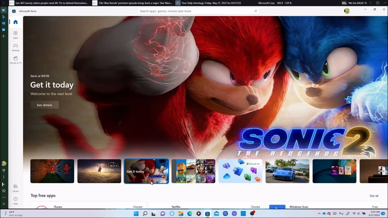Open the user profile avatar in the Store title bar

tap(347, 11)
